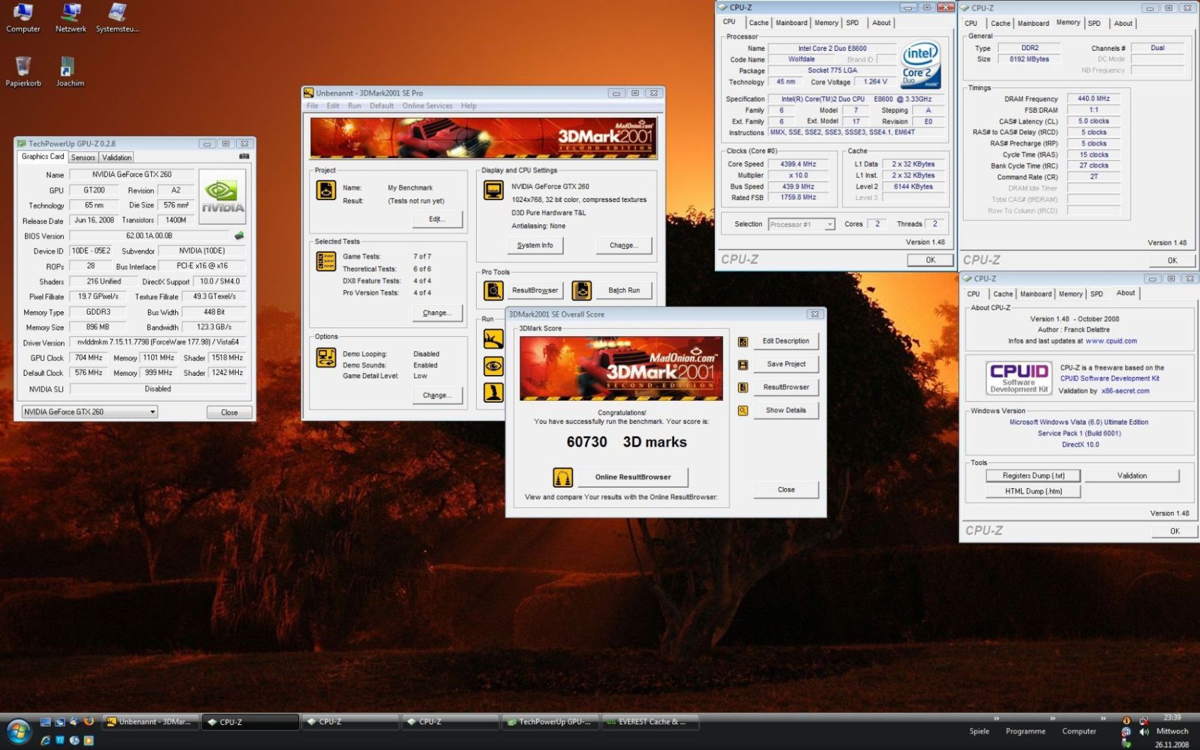Click the Close button in GPU-Z
Image resolution: width=1200 pixels, height=750 pixels.
click(229, 412)
